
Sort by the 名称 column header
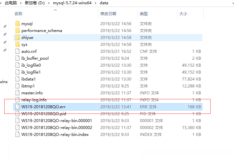18,14
